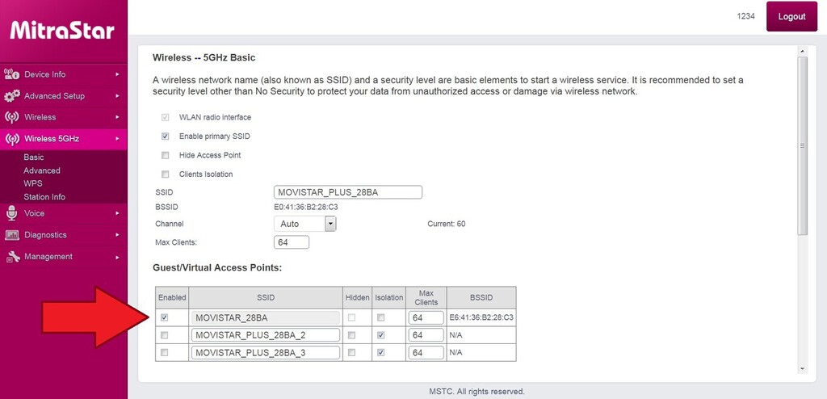Click the Wireless antenna icon
Screen dimensions: 827x399
[11, 117]
